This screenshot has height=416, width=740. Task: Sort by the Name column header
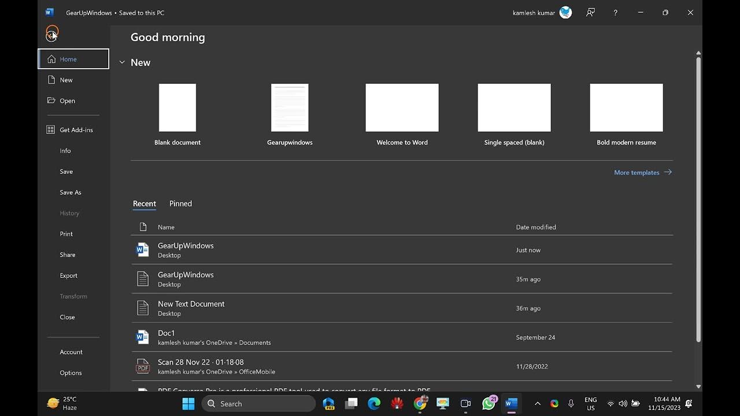[x=166, y=227]
